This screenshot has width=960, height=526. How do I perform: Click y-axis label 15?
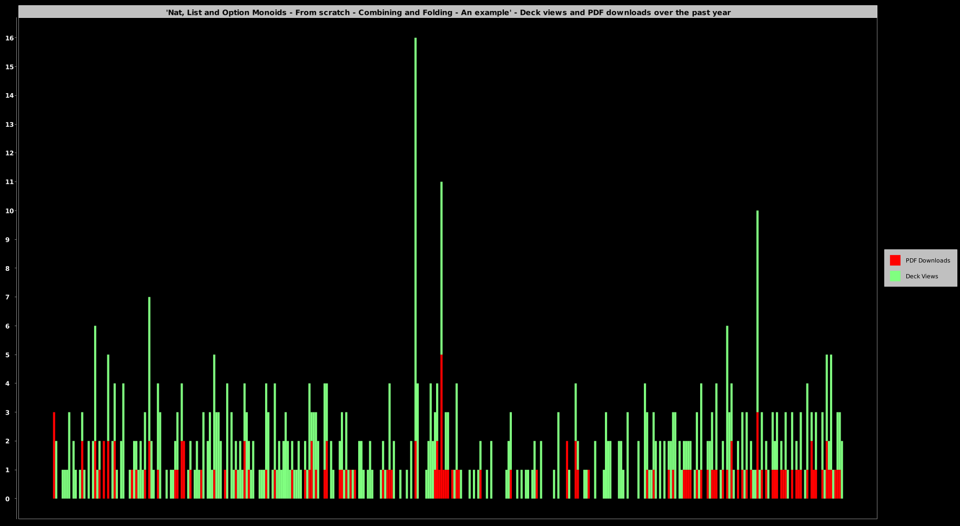9,67
